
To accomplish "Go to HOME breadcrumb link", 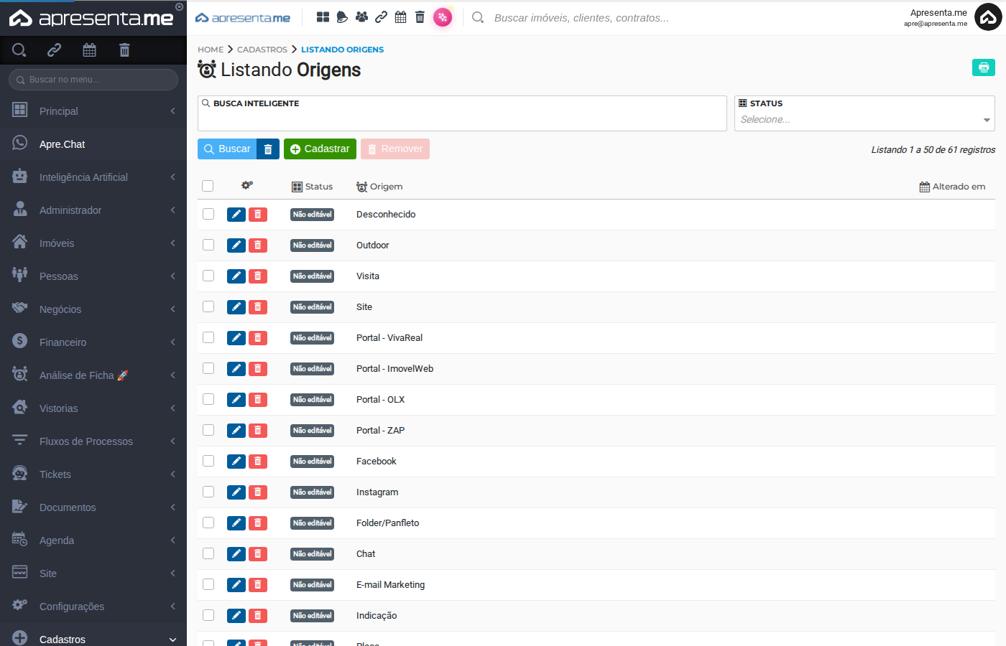I will point(211,50).
